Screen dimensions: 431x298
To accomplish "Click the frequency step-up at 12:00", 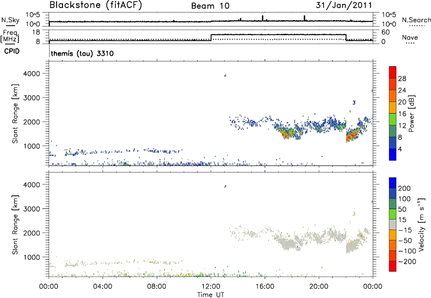I will (x=211, y=38).
